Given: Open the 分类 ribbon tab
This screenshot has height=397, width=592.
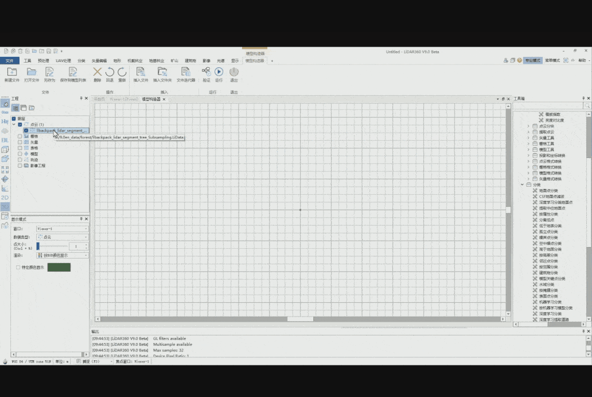Looking at the screenshot, I should (81, 60).
